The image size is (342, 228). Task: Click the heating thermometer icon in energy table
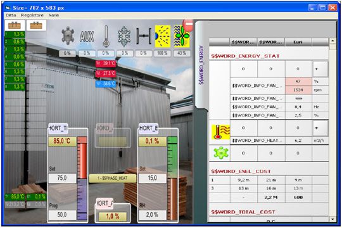pos(220,132)
